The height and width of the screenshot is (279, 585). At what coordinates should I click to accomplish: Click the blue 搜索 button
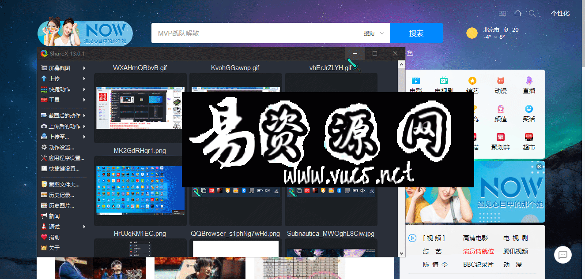(x=416, y=33)
